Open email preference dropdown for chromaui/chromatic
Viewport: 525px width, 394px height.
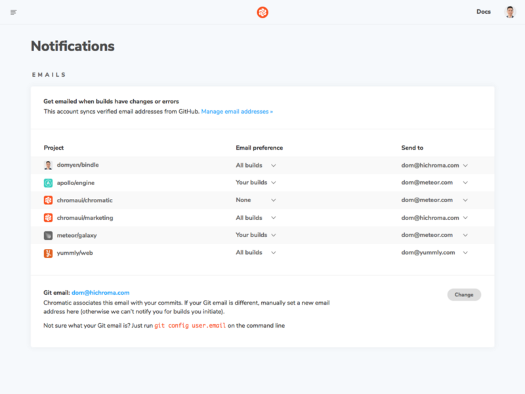pos(256,200)
